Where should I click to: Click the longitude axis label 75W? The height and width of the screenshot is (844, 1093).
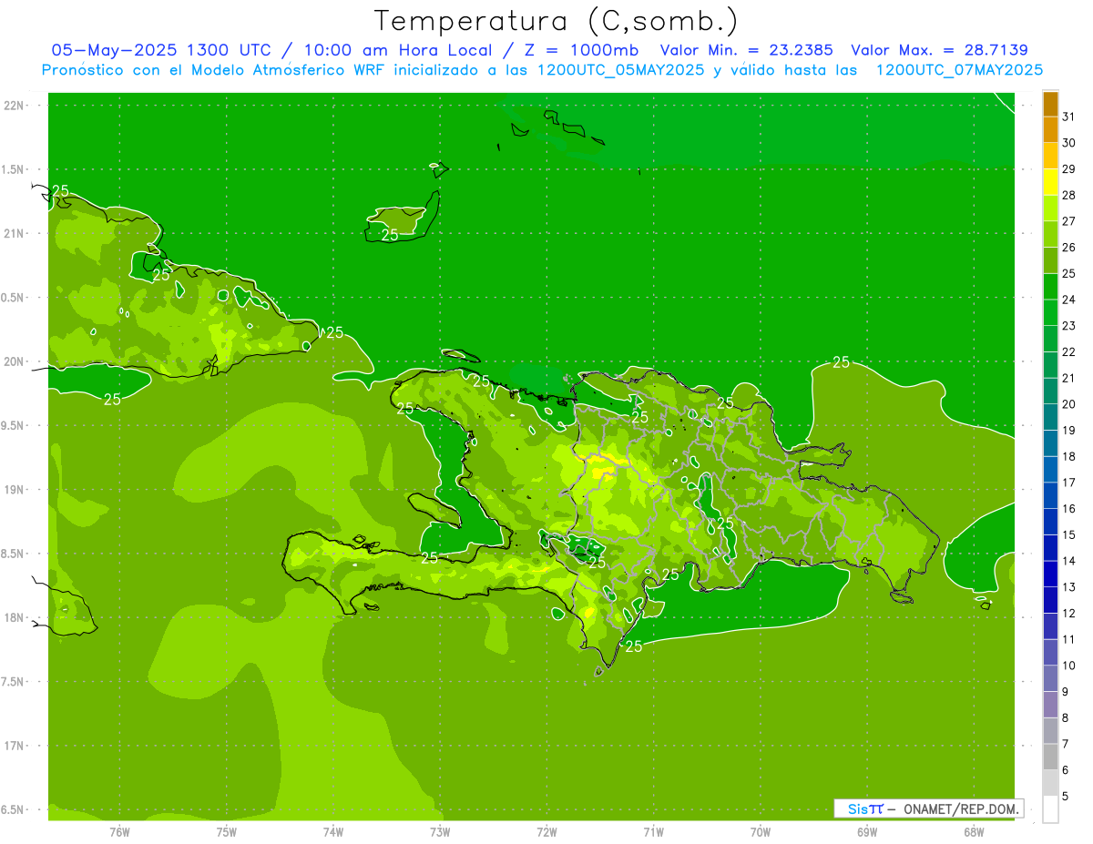[227, 831]
